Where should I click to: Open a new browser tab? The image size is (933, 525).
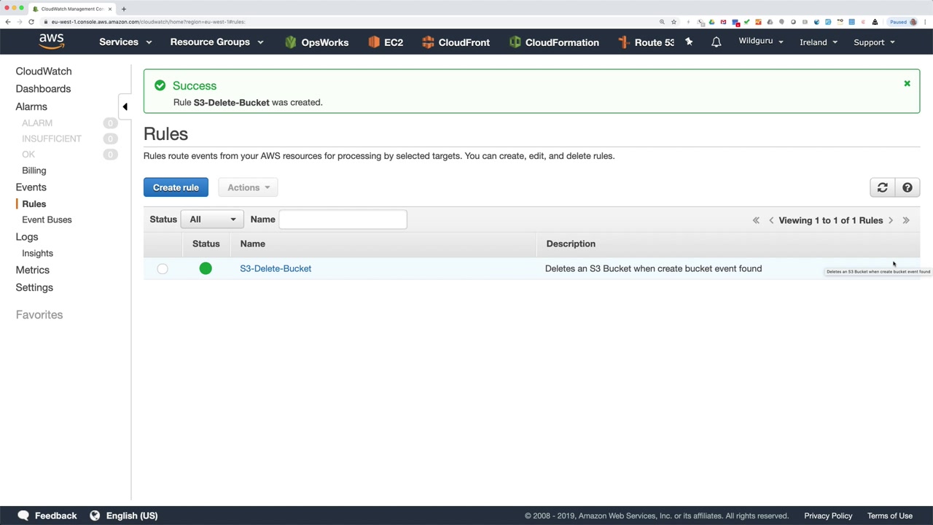click(124, 9)
